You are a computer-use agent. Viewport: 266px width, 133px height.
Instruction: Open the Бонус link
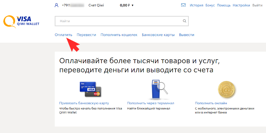coord(210,5)
